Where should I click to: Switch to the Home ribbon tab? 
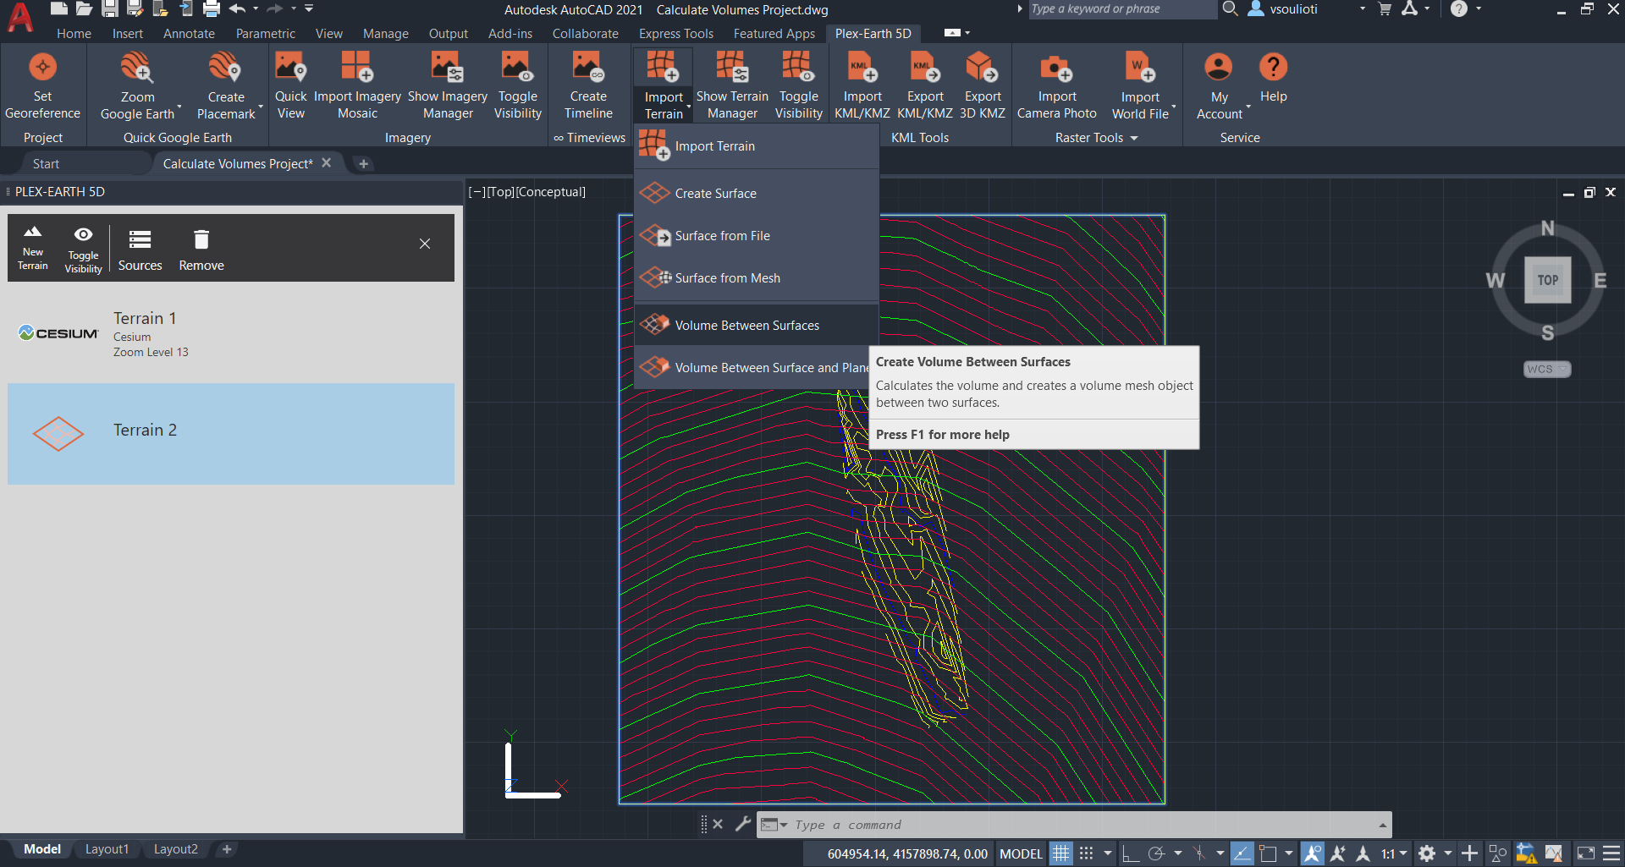click(x=74, y=34)
